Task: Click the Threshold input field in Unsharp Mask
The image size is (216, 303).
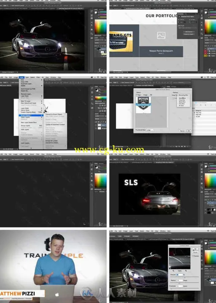Action: tap(179, 286)
